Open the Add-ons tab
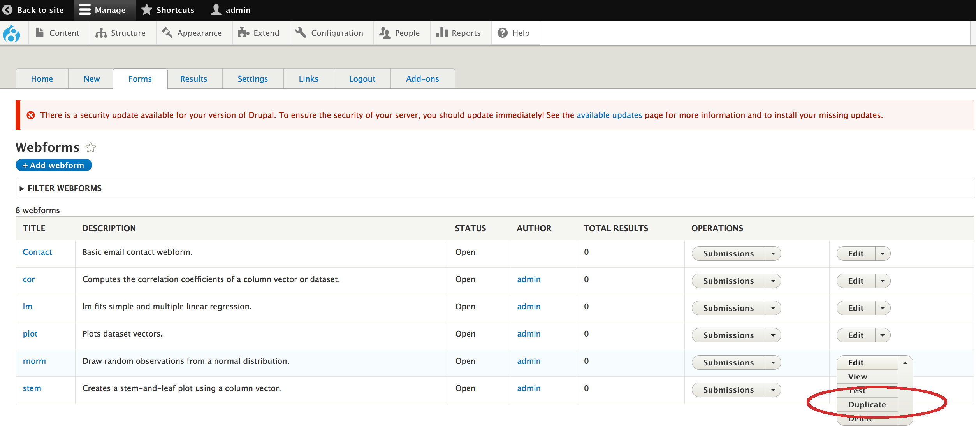 [422, 79]
